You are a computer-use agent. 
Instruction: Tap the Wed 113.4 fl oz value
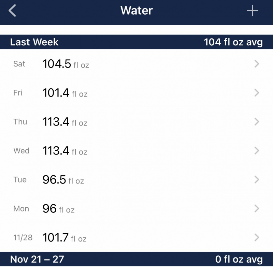pyautogui.click(x=65, y=151)
